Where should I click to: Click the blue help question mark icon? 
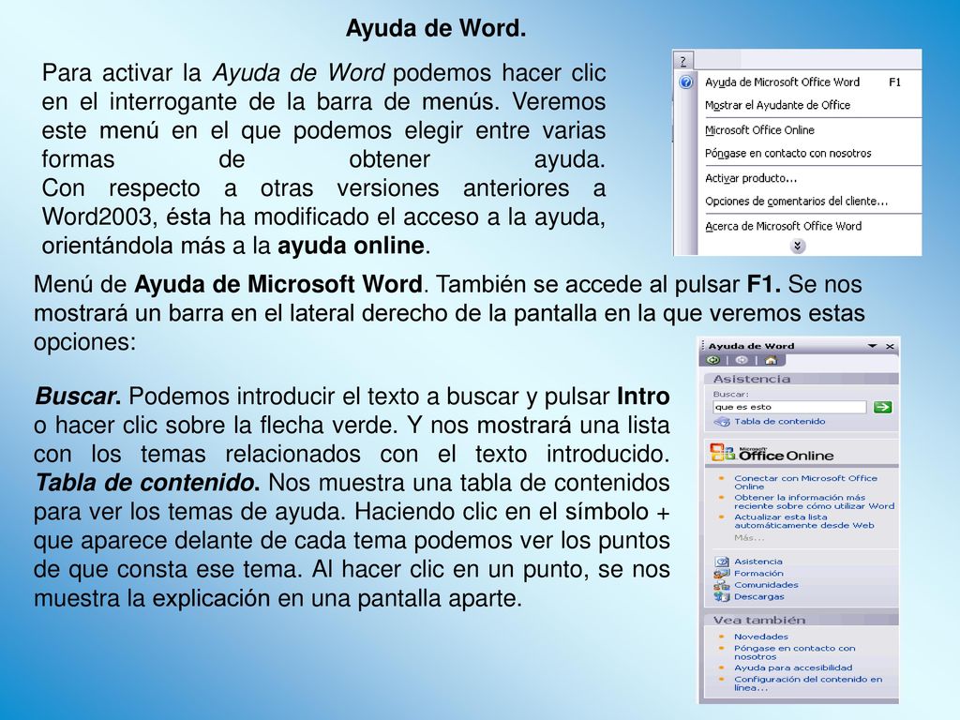686,82
